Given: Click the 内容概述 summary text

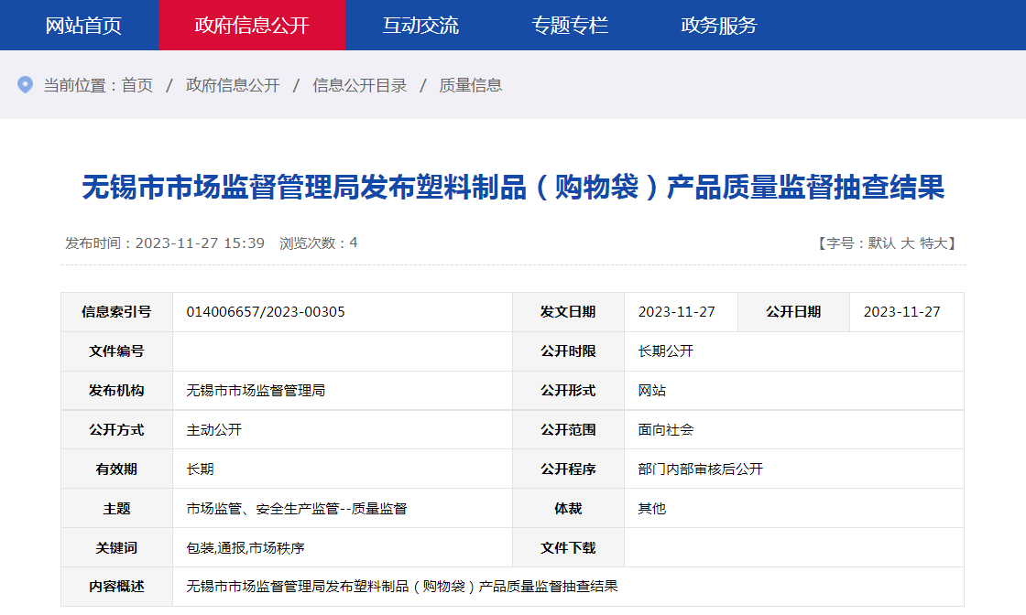Looking at the screenshot, I should click(402, 587).
